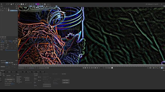Click the stop tracking square button
This screenshot has height=92, width=165.
[112, 68]
